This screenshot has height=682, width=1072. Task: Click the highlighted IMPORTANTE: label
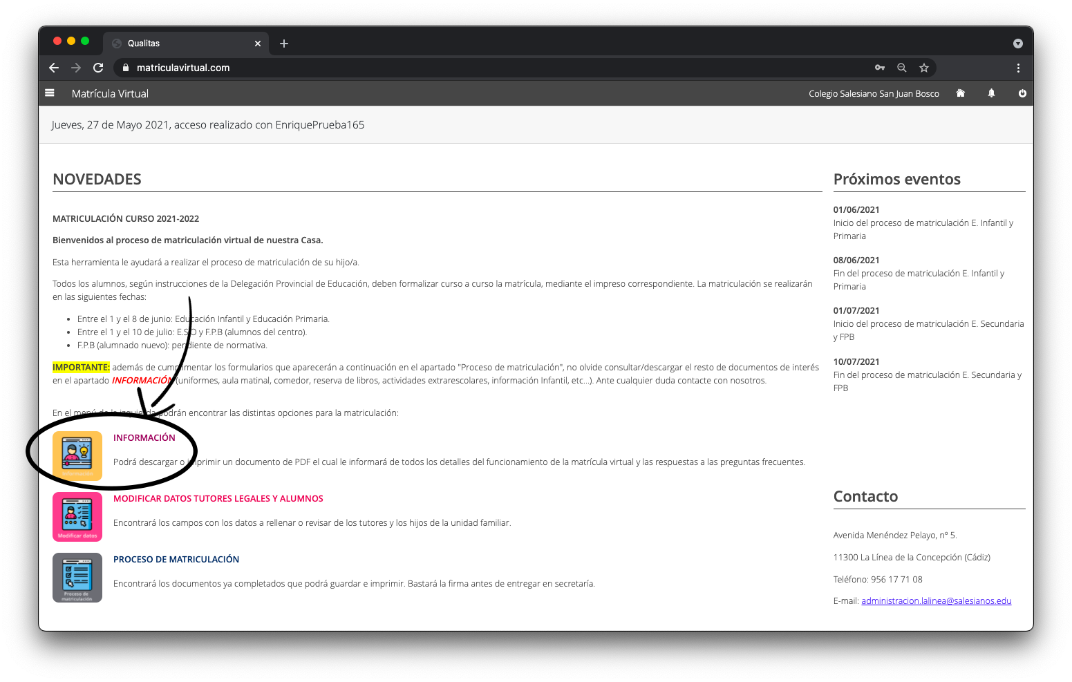pyautogui.click(x=81, y=368)
